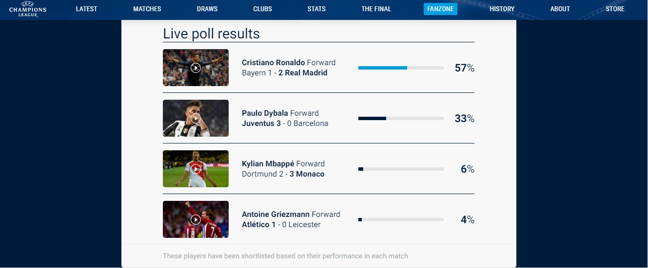Open the Latest menu item
Image resolution: width=648 pixels, height=268 pixels.
click(86, 9)
